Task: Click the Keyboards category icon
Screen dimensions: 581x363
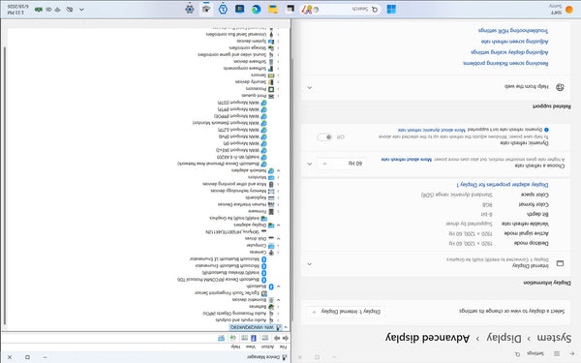Action: [271, 197]
